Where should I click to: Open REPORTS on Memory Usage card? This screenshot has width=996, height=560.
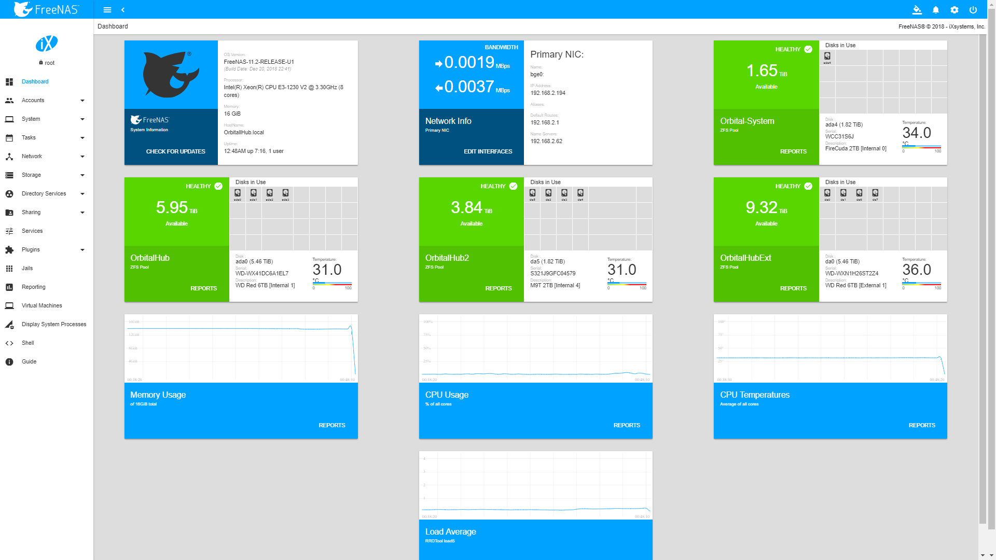332,425
